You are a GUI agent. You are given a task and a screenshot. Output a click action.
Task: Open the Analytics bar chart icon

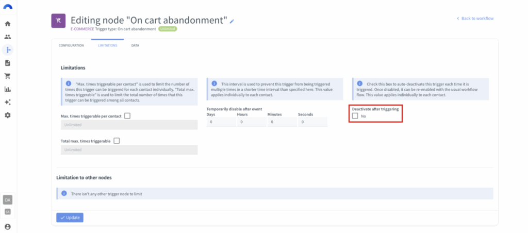[x=8, y=89]
